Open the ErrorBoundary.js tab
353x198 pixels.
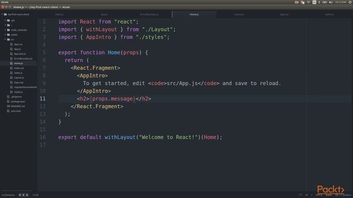(149, 14)
